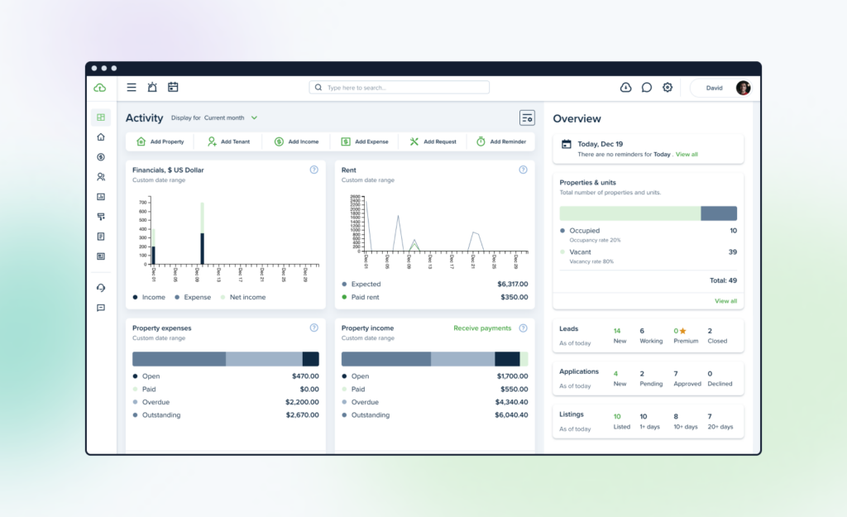This screenshot has width=847, height=517.
Task: Click the 10+ days listings count
Action: [x=686, y=421]
